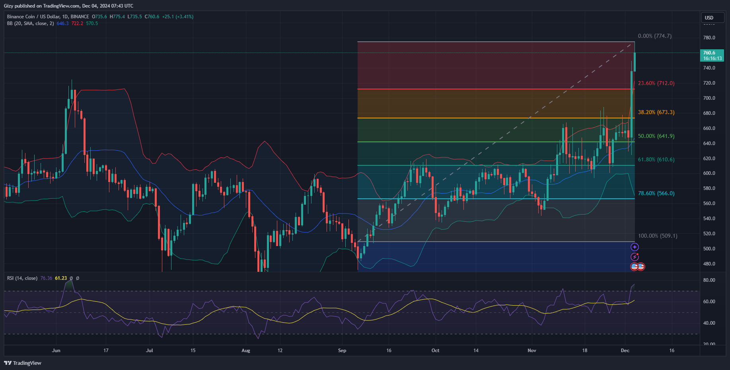
Task: Click the 50.00% (641.9) Fibonacci level label
Action: pos(656,136)
